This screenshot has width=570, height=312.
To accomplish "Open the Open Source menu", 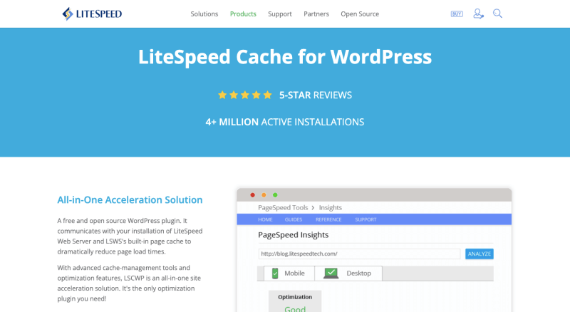I will tap(360, 14).
